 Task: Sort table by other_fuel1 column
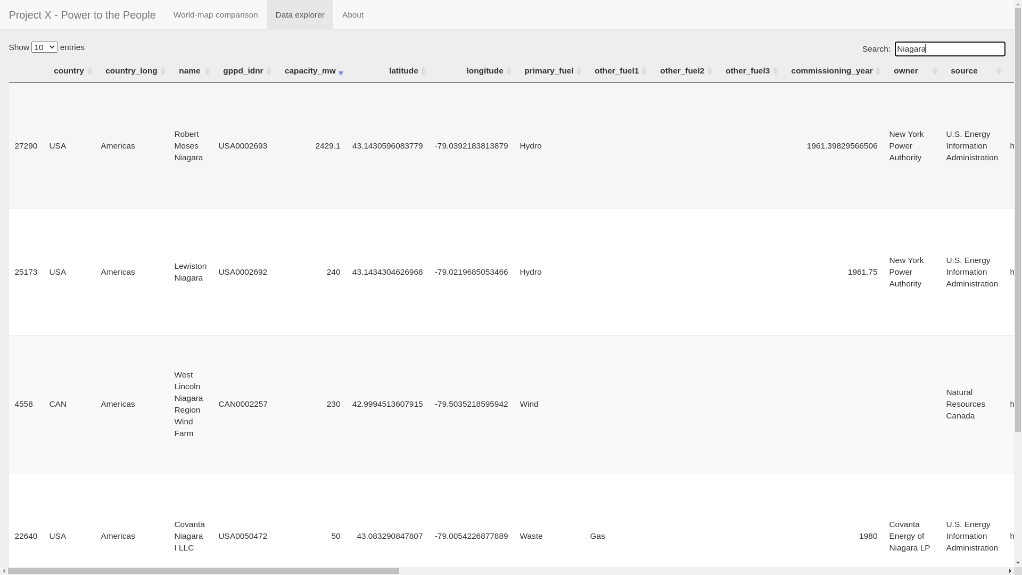[617, 71]
